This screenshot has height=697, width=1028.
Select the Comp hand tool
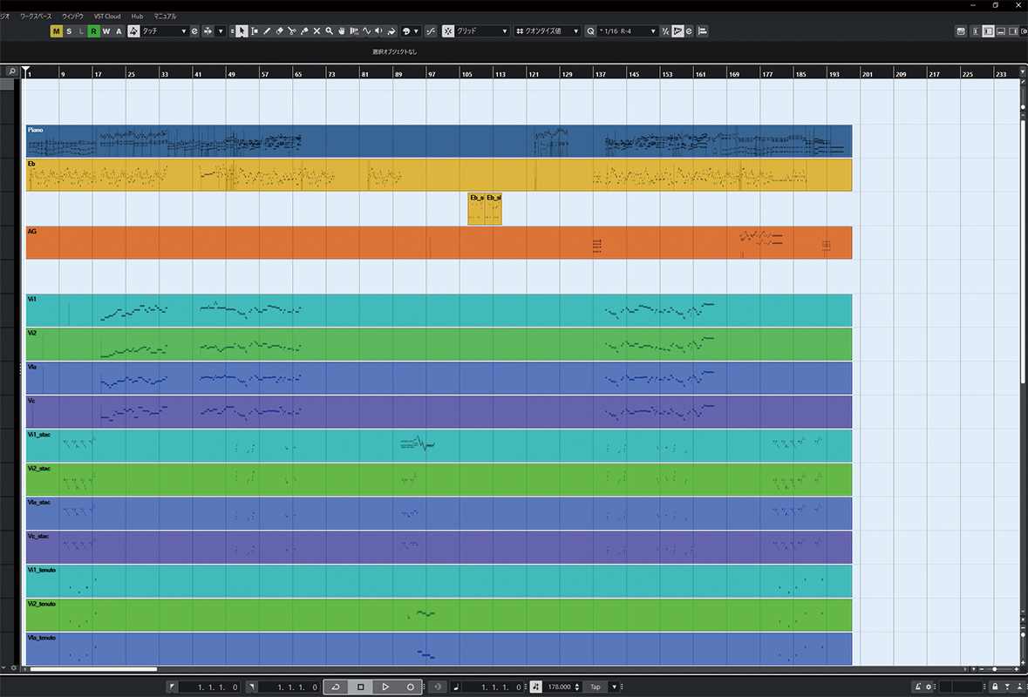(x=341, y=31)
